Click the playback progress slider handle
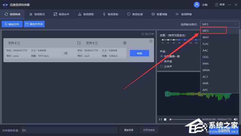Screen dimensions: 241x136 click(170, 119)
